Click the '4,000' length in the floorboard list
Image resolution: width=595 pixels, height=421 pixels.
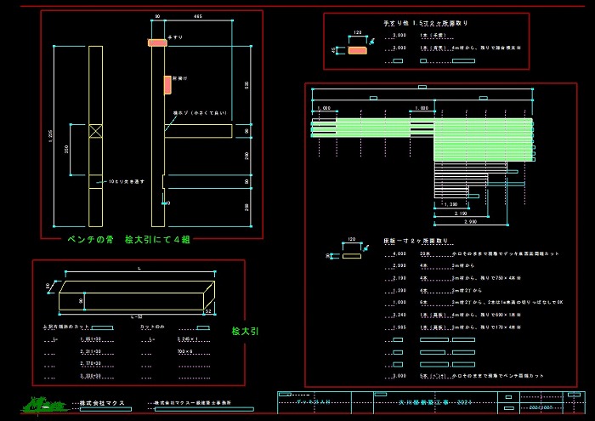(x=399, y=253)
